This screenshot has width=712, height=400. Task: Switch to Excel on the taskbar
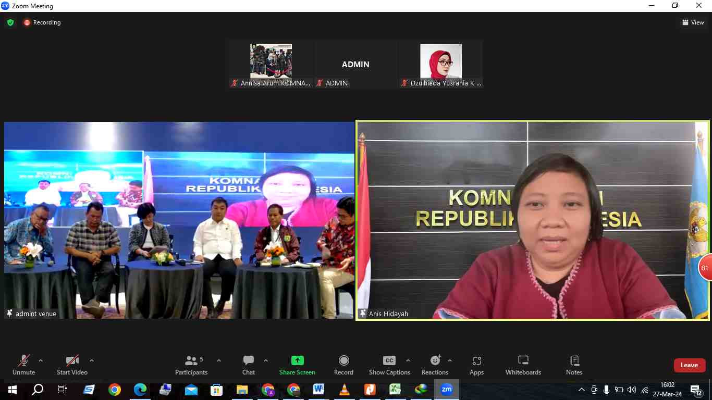(x=395, y=390)
